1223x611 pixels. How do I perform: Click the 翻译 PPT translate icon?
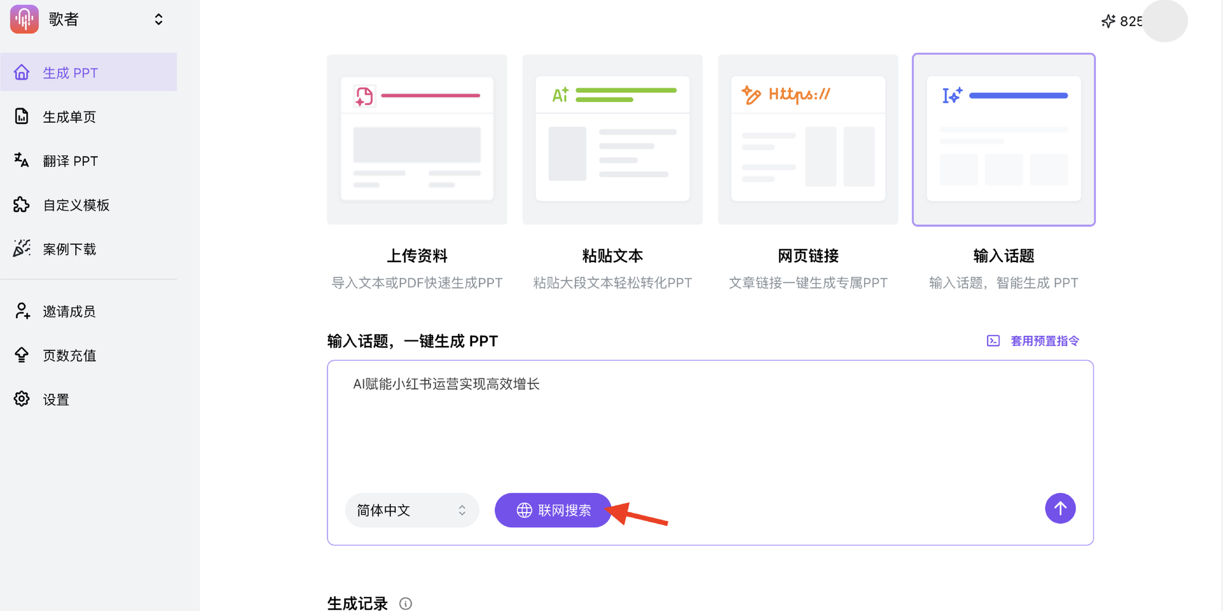pyautogui.click(x=21, y=160)
